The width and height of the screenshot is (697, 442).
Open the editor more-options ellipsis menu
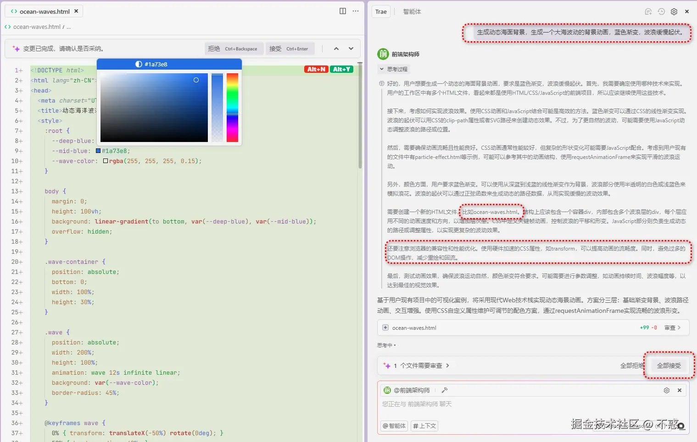[x=356, y=11]
